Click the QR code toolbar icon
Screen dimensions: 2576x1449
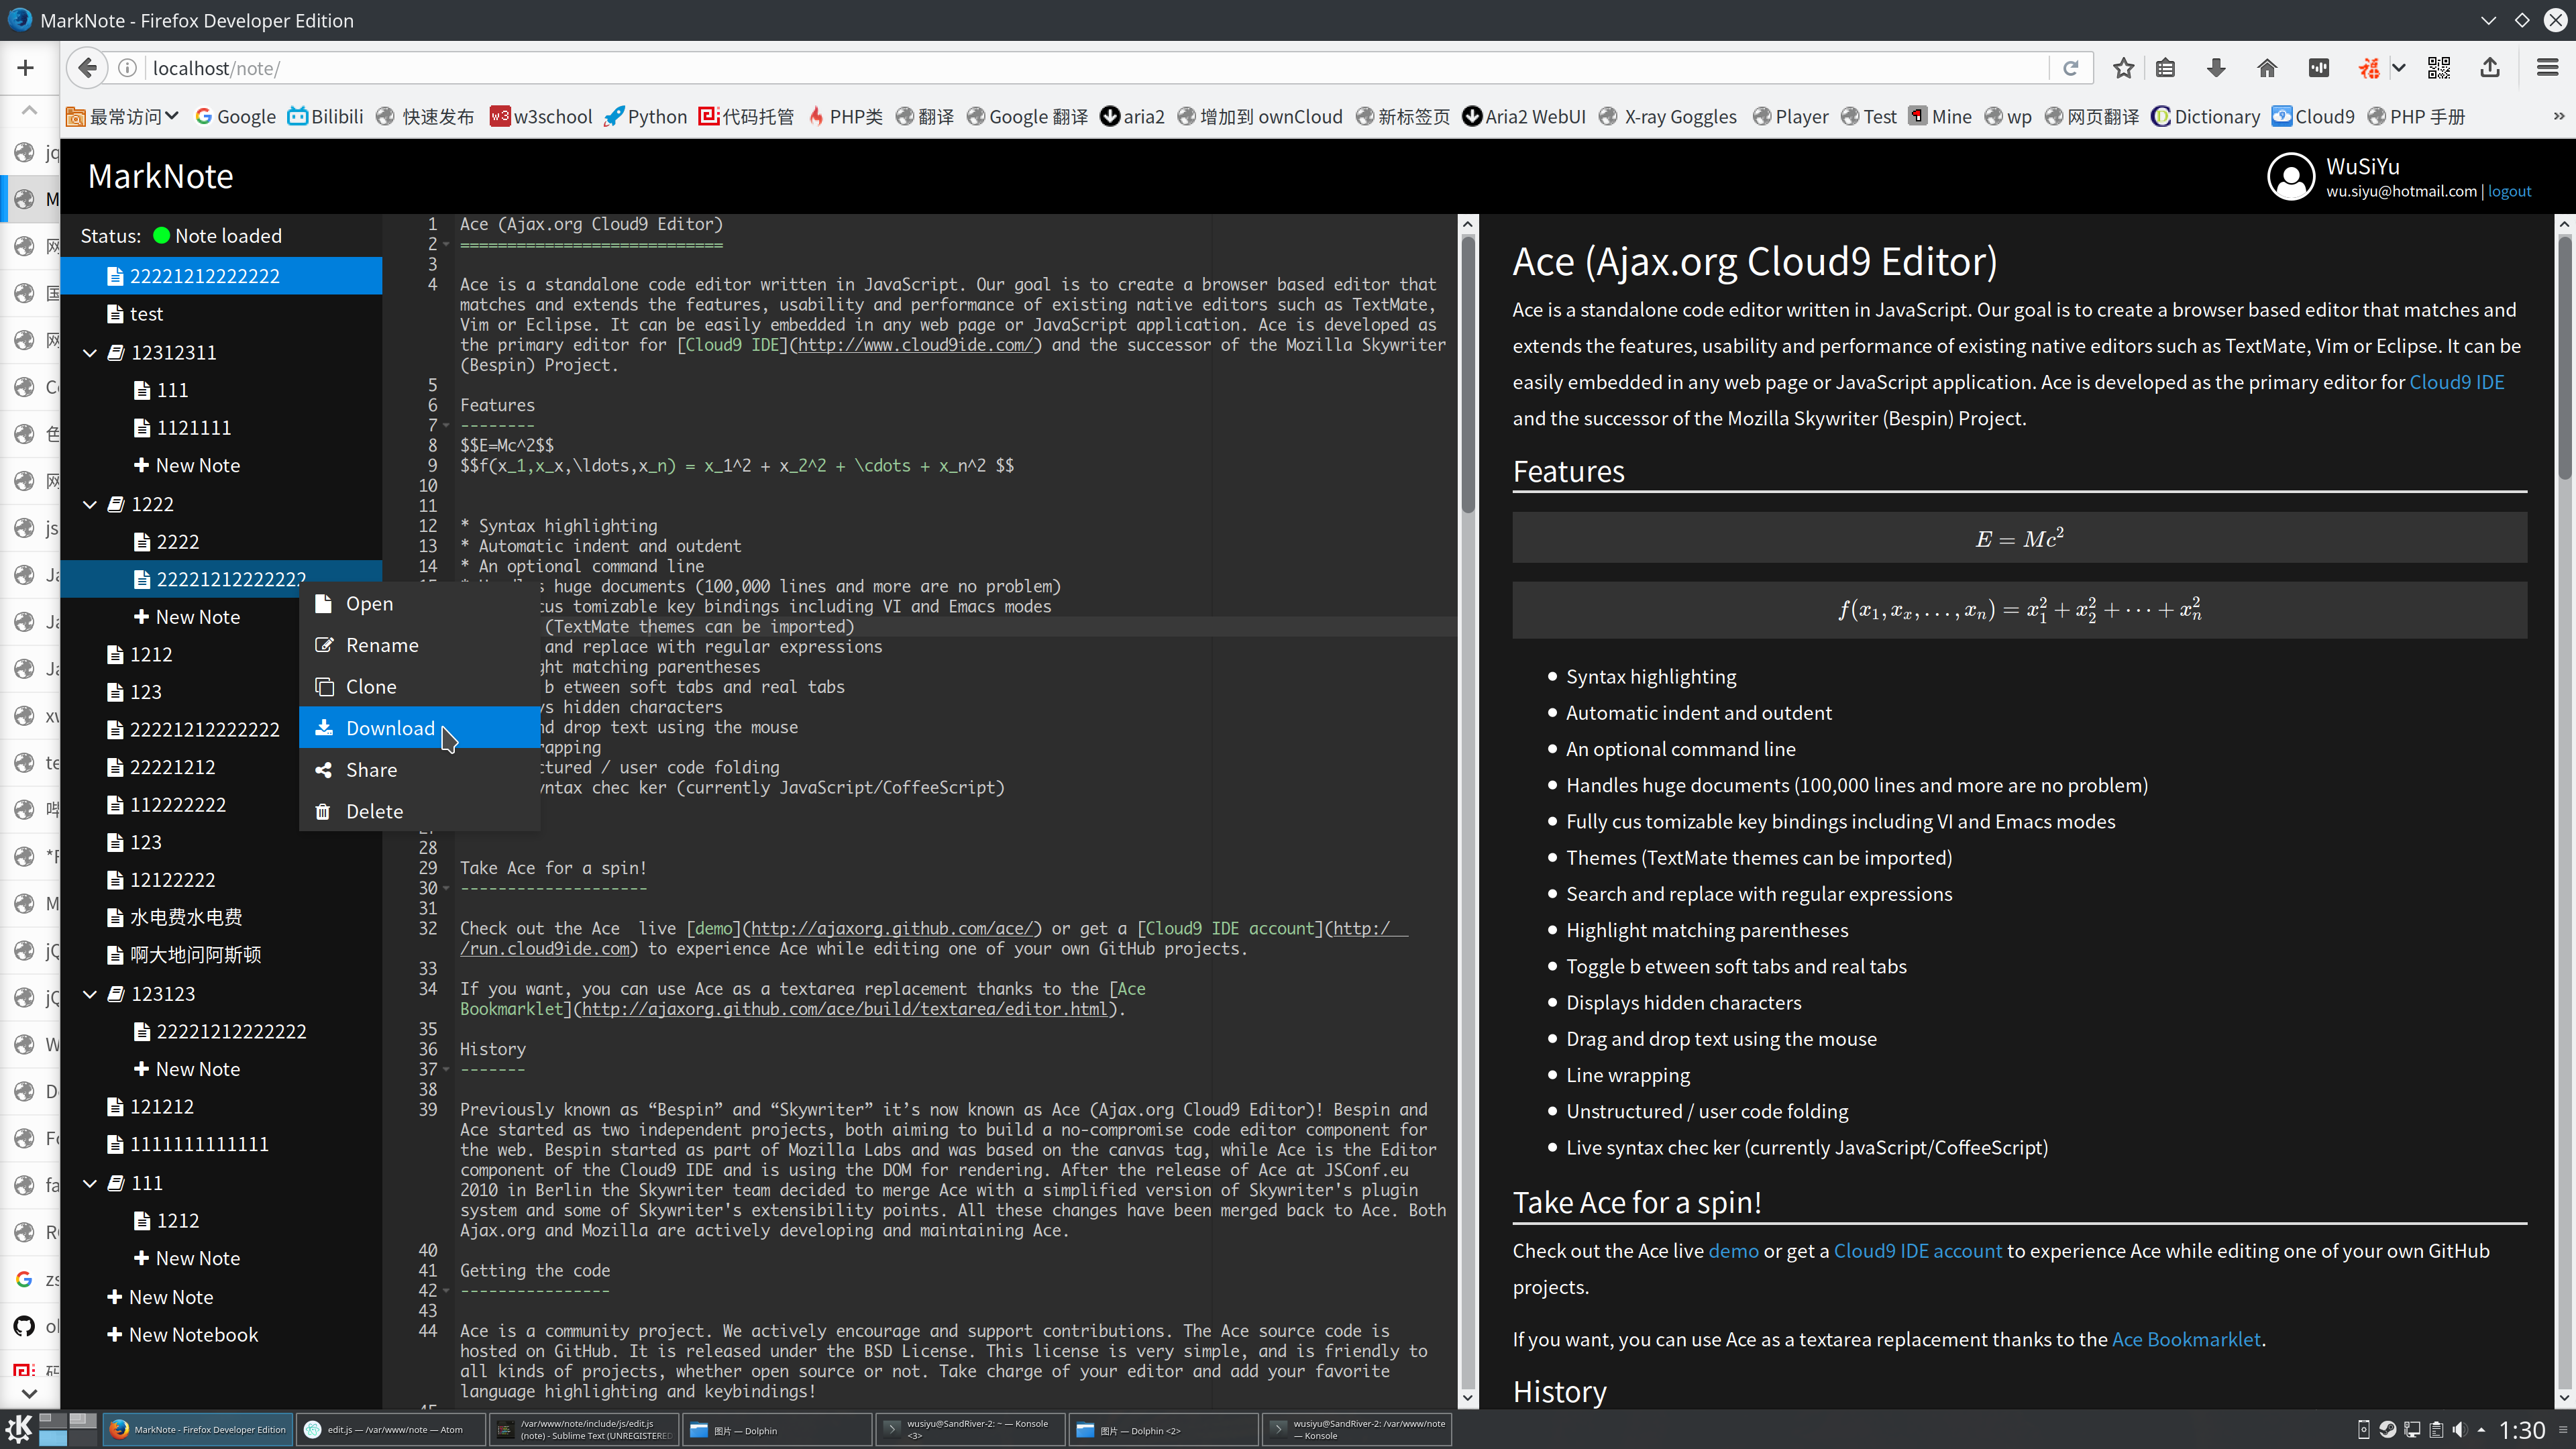2438,68
